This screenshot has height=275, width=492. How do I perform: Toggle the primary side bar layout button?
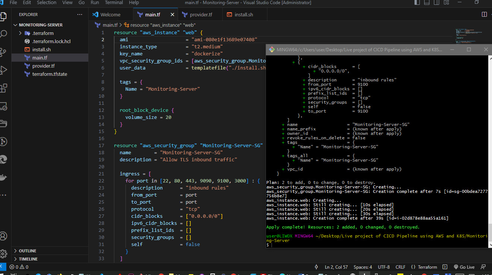(417, 3)
